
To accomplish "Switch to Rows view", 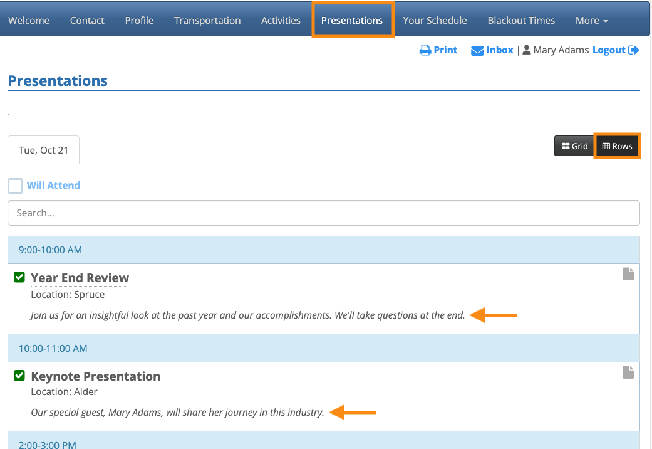I will point(617,146).
